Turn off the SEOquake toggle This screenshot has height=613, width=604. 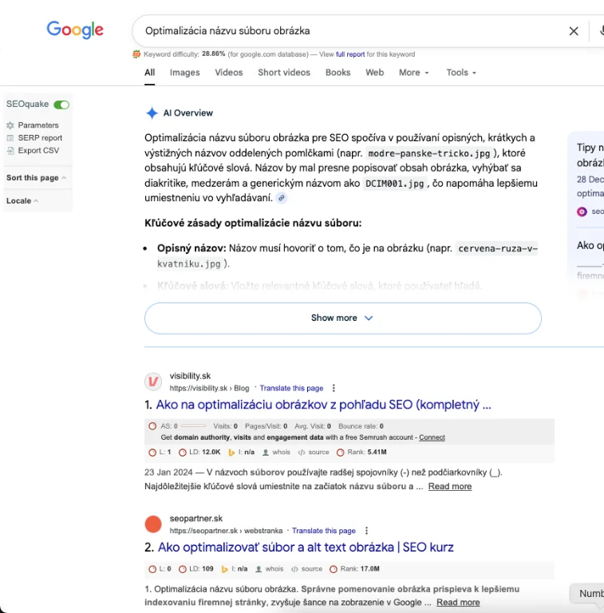click(x=61, y=105)
